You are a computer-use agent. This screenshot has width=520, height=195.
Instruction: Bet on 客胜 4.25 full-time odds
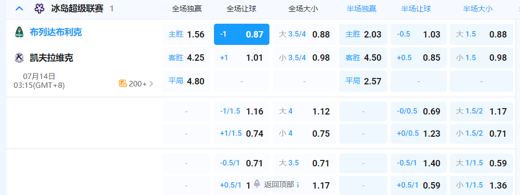coord(186,58)
